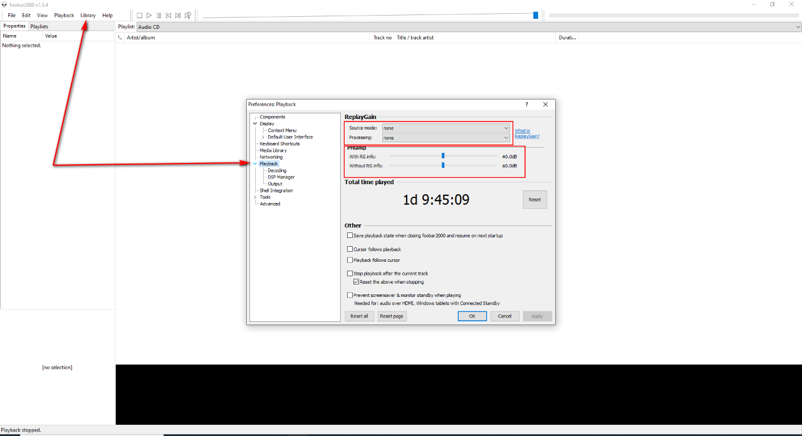Adjust the With RG info preamp slider
The height and width of the screenshot is (436, 802).
point(443,156)
